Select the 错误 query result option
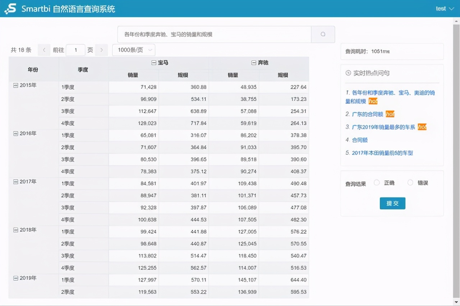460x306 pixels. 410,182
